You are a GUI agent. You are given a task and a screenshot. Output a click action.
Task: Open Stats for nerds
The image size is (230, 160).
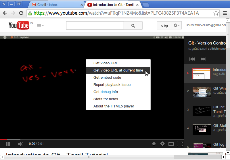tap(118, 99)
